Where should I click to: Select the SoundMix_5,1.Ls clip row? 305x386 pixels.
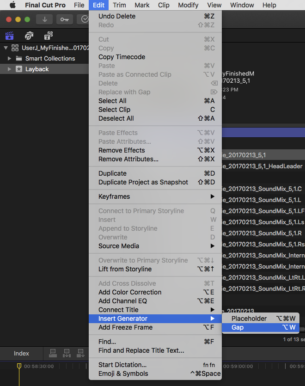click(x=263, y=222)
